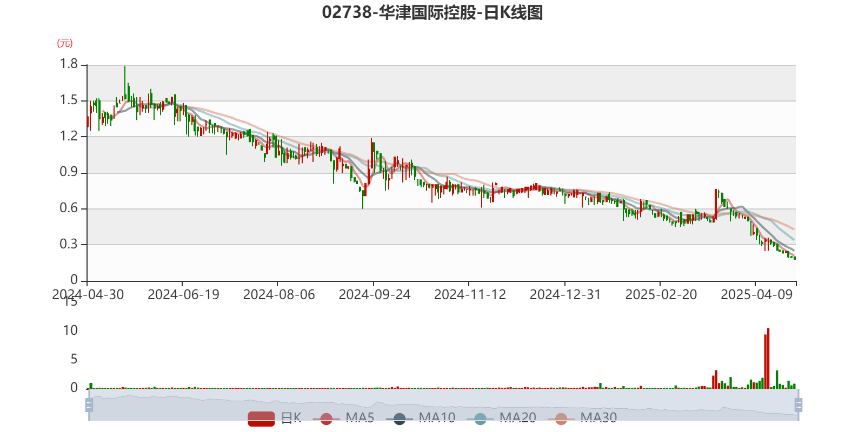Viewport: 865px width, 432px height.
Task: Click the 1.2 price axis label
Action: [69, 136]
